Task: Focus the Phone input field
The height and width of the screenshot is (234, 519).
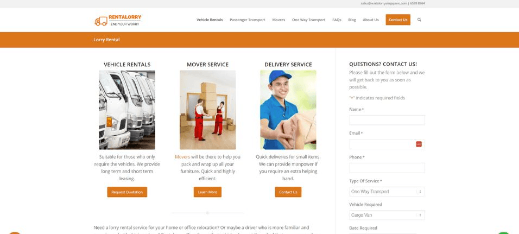Action: click(x=387, y=168)
